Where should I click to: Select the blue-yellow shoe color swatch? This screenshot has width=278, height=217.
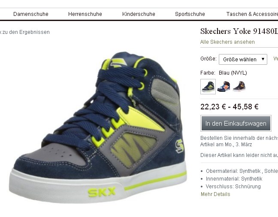[x=208, y=87]
